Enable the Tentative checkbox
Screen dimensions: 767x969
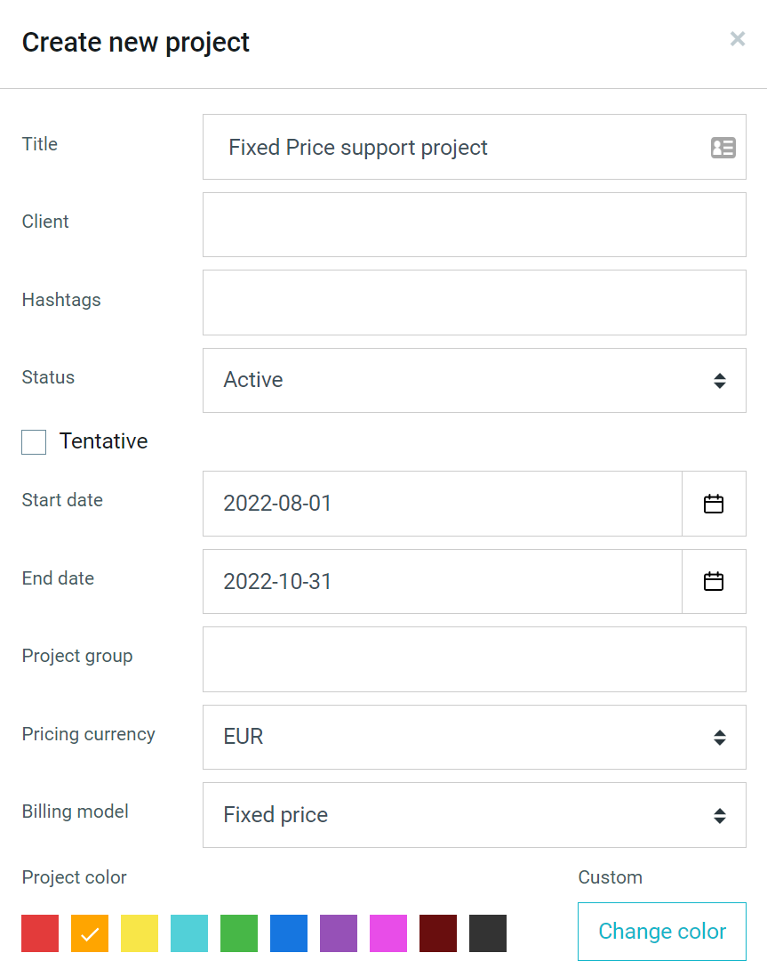34,442
